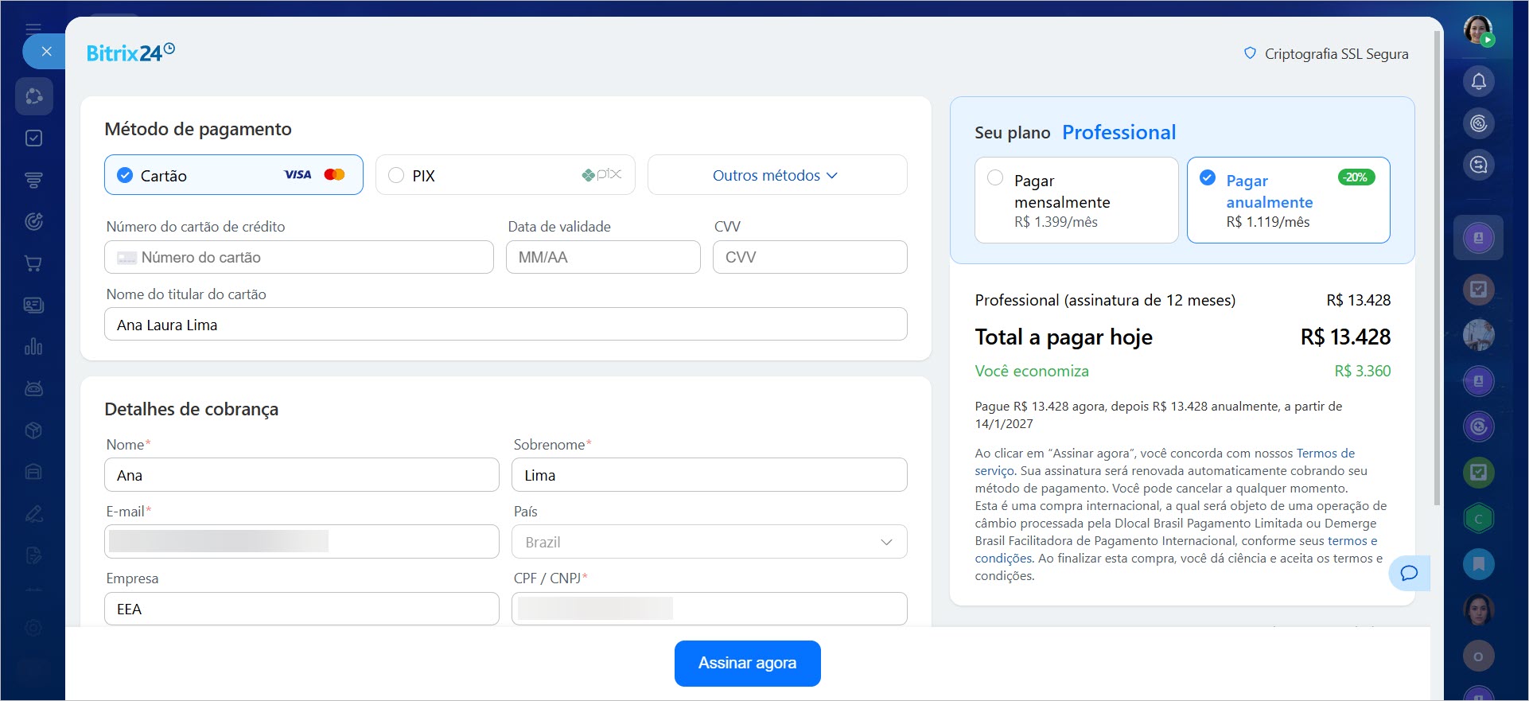
Task: Click the Assinar agora button
Action: pyautogui.click(x=747, y=663)
